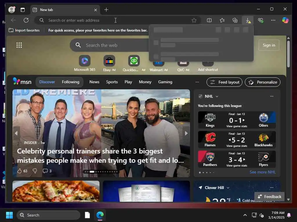
Task: Open the tab actions menu icon
Action: pos(23,10)
